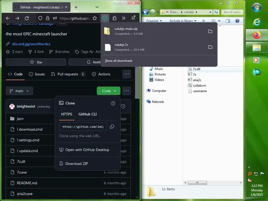List all tabs with the dropdown arrow

(97, 7)
